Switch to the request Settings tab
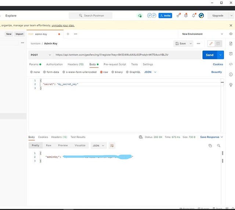235x210 pixels. 148,64
